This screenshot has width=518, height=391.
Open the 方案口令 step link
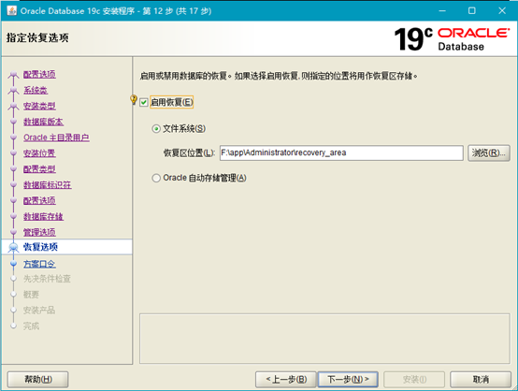point(39,264)
